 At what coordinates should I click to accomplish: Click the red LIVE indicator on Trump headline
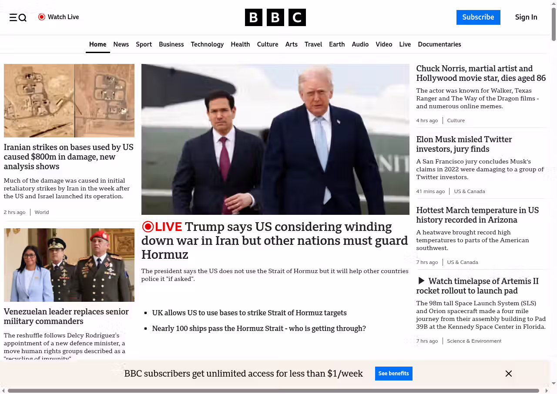[162, 227]
